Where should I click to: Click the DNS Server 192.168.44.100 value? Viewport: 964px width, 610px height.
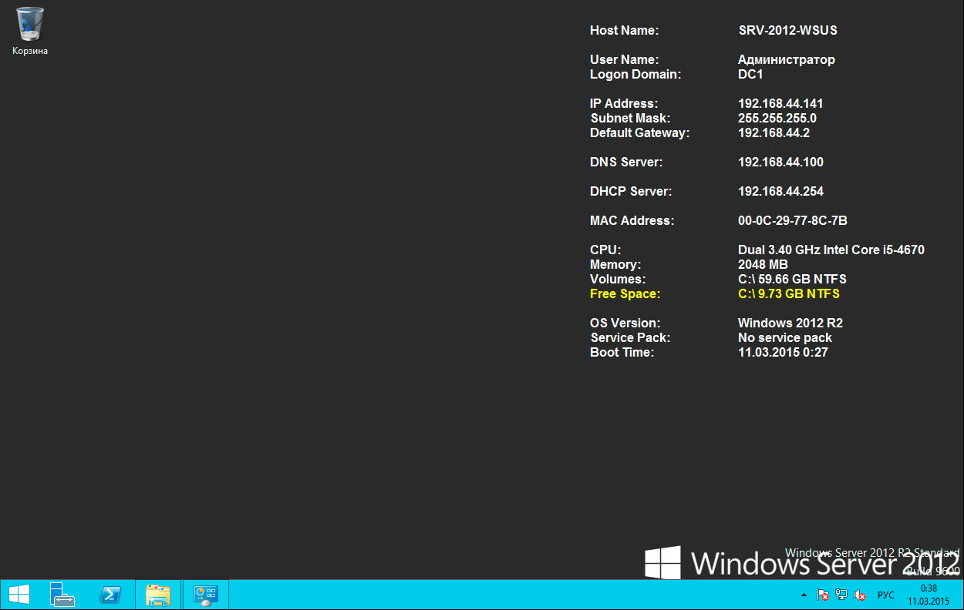tap(780, 163)
